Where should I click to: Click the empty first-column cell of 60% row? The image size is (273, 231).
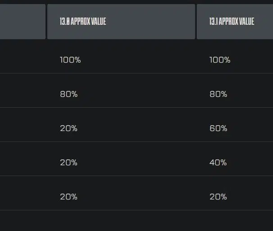point(23,124)
